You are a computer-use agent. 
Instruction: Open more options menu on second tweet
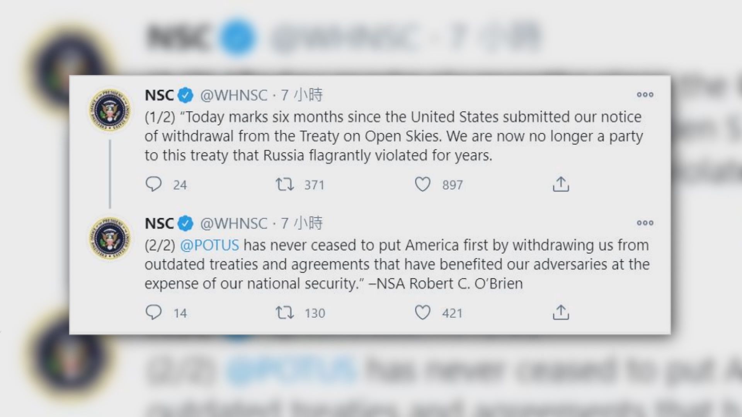point(645,223)
